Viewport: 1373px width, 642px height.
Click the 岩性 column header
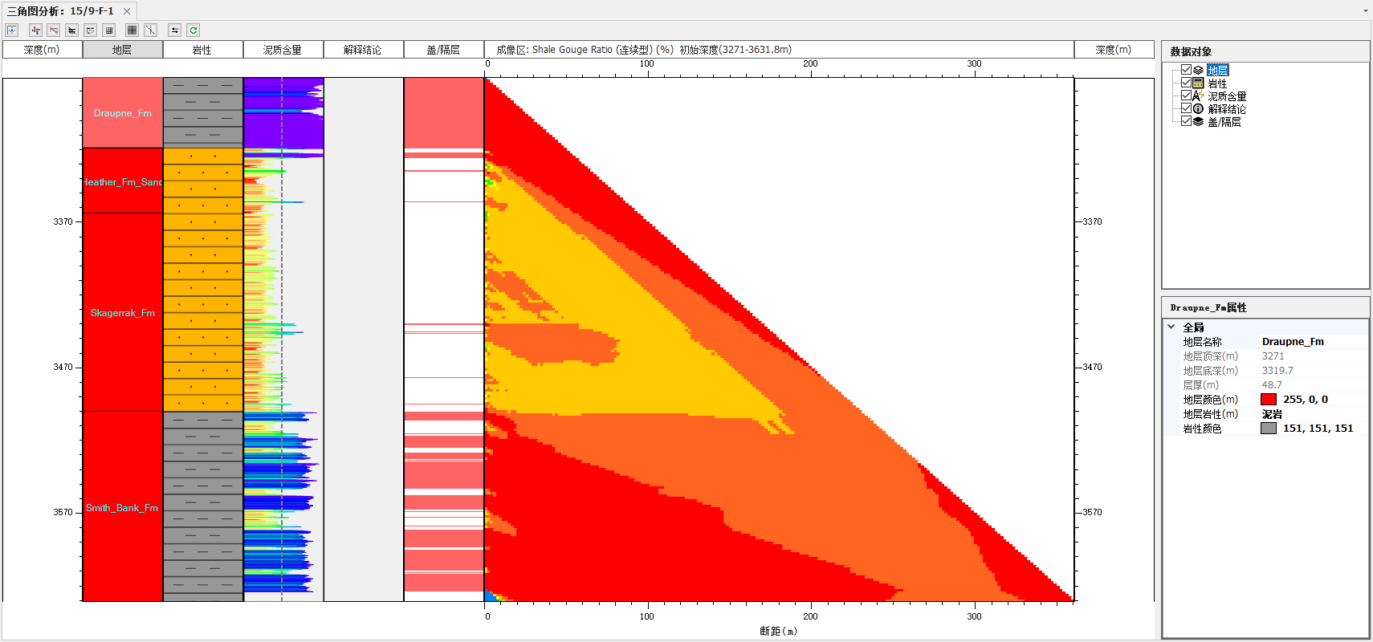[x=202, y=50]
